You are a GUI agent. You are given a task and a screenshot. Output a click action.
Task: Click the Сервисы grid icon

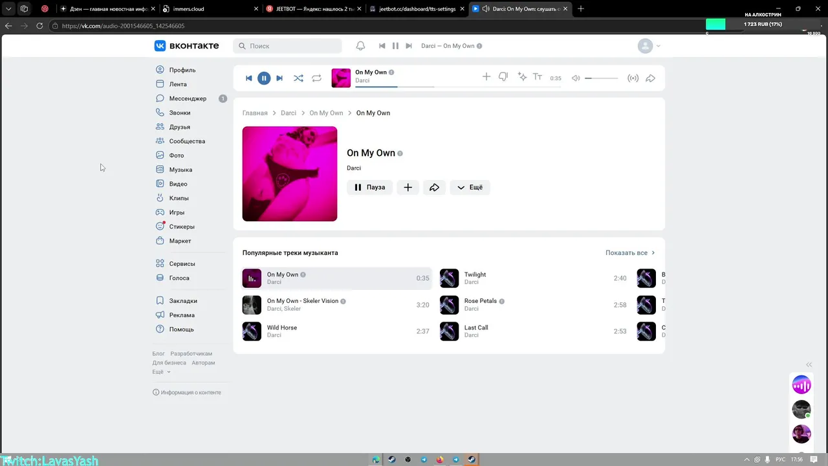[x=160, y=263]
